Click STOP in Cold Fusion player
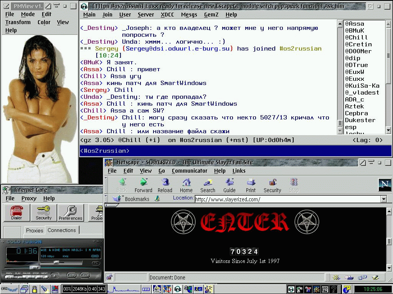The image size is (393, 294). 36,277
